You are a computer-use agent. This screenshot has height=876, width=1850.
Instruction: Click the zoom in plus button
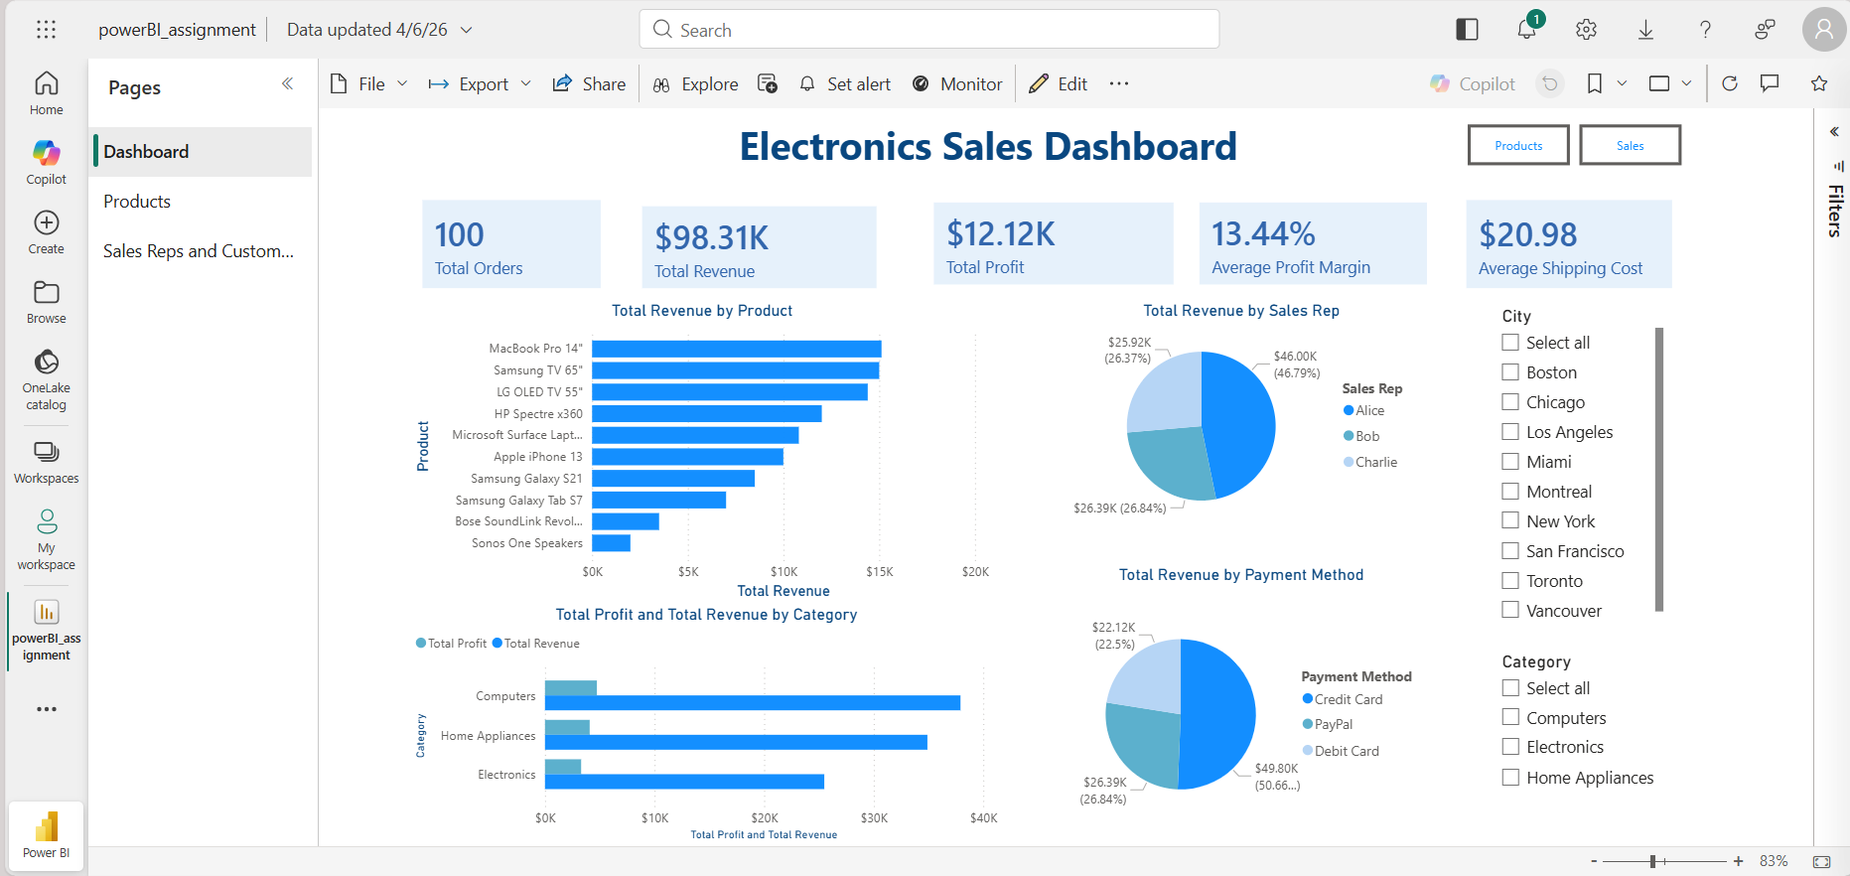coord(1738,861)
